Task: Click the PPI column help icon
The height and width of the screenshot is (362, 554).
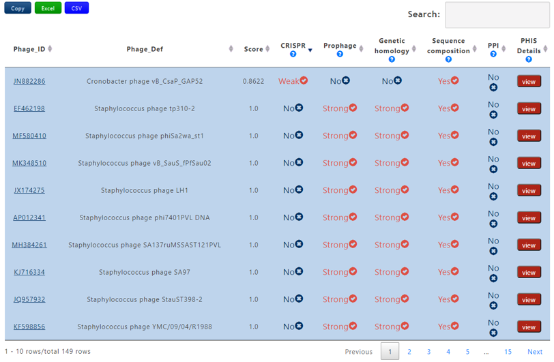Action: [x=493, y=55]
